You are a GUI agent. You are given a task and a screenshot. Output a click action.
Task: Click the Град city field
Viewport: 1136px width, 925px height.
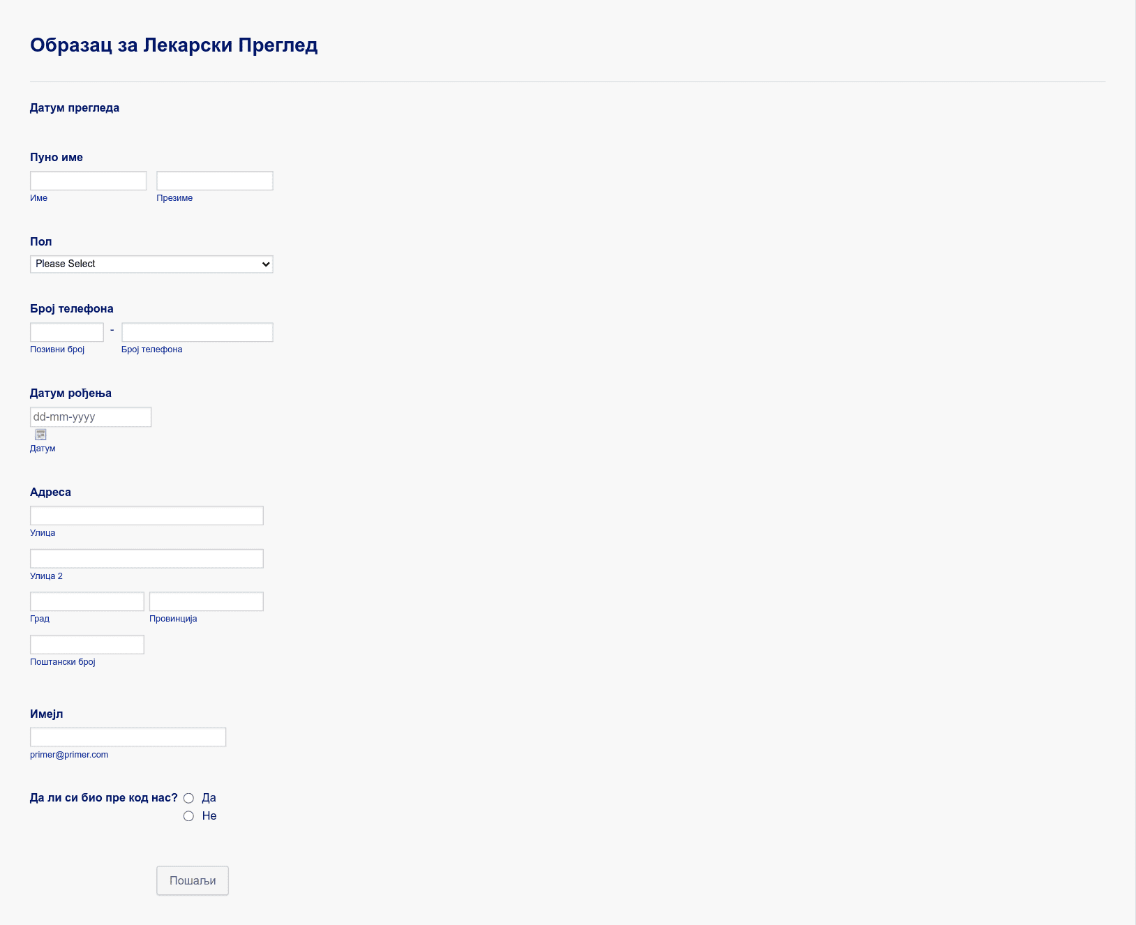[x=87, y=601]
